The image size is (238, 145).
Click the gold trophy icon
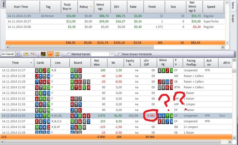point(57,54)
